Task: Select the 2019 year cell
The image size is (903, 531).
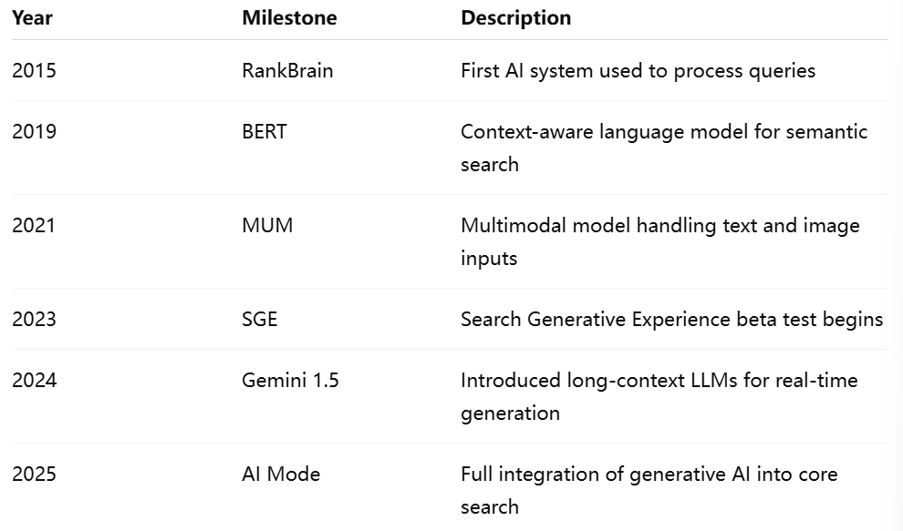Action: click(34, 132)
